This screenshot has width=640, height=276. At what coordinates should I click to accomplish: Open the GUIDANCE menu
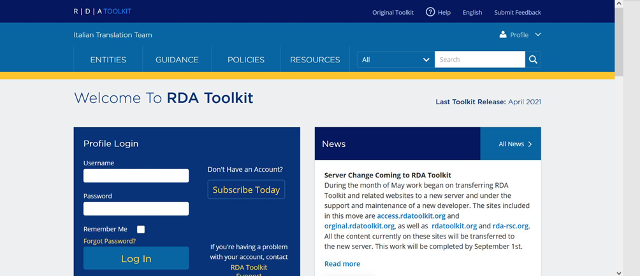177,60
